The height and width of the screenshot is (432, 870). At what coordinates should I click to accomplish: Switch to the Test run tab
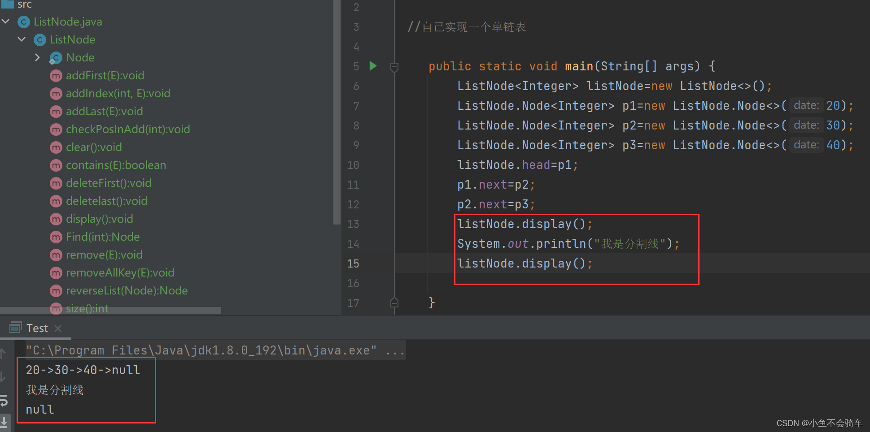pyautogui.click(x=37, y=328)
